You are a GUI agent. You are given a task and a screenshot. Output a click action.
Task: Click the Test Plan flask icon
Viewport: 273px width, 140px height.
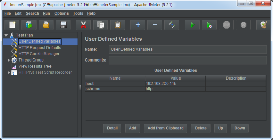point(12,35)
